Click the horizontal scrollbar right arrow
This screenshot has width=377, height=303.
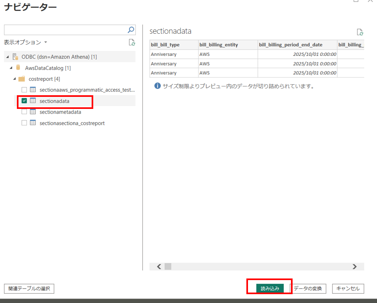[354, 266]
